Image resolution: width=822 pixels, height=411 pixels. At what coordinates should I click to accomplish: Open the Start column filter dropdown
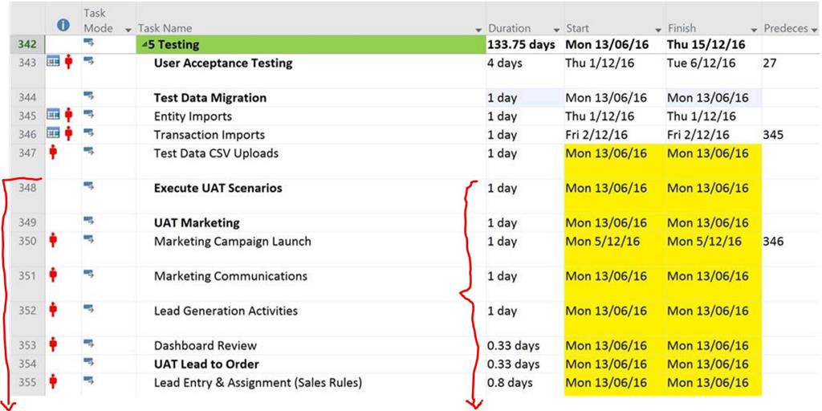(x=659, y=30)
